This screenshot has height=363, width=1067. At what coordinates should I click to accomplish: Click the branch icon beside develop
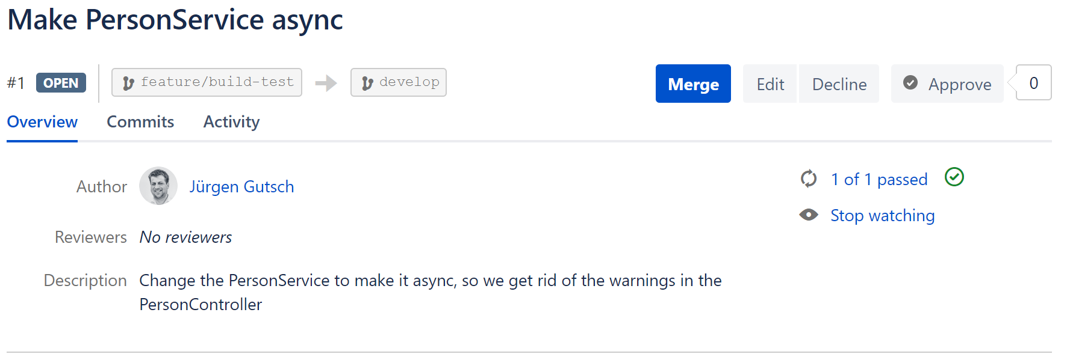pos(367,83)
